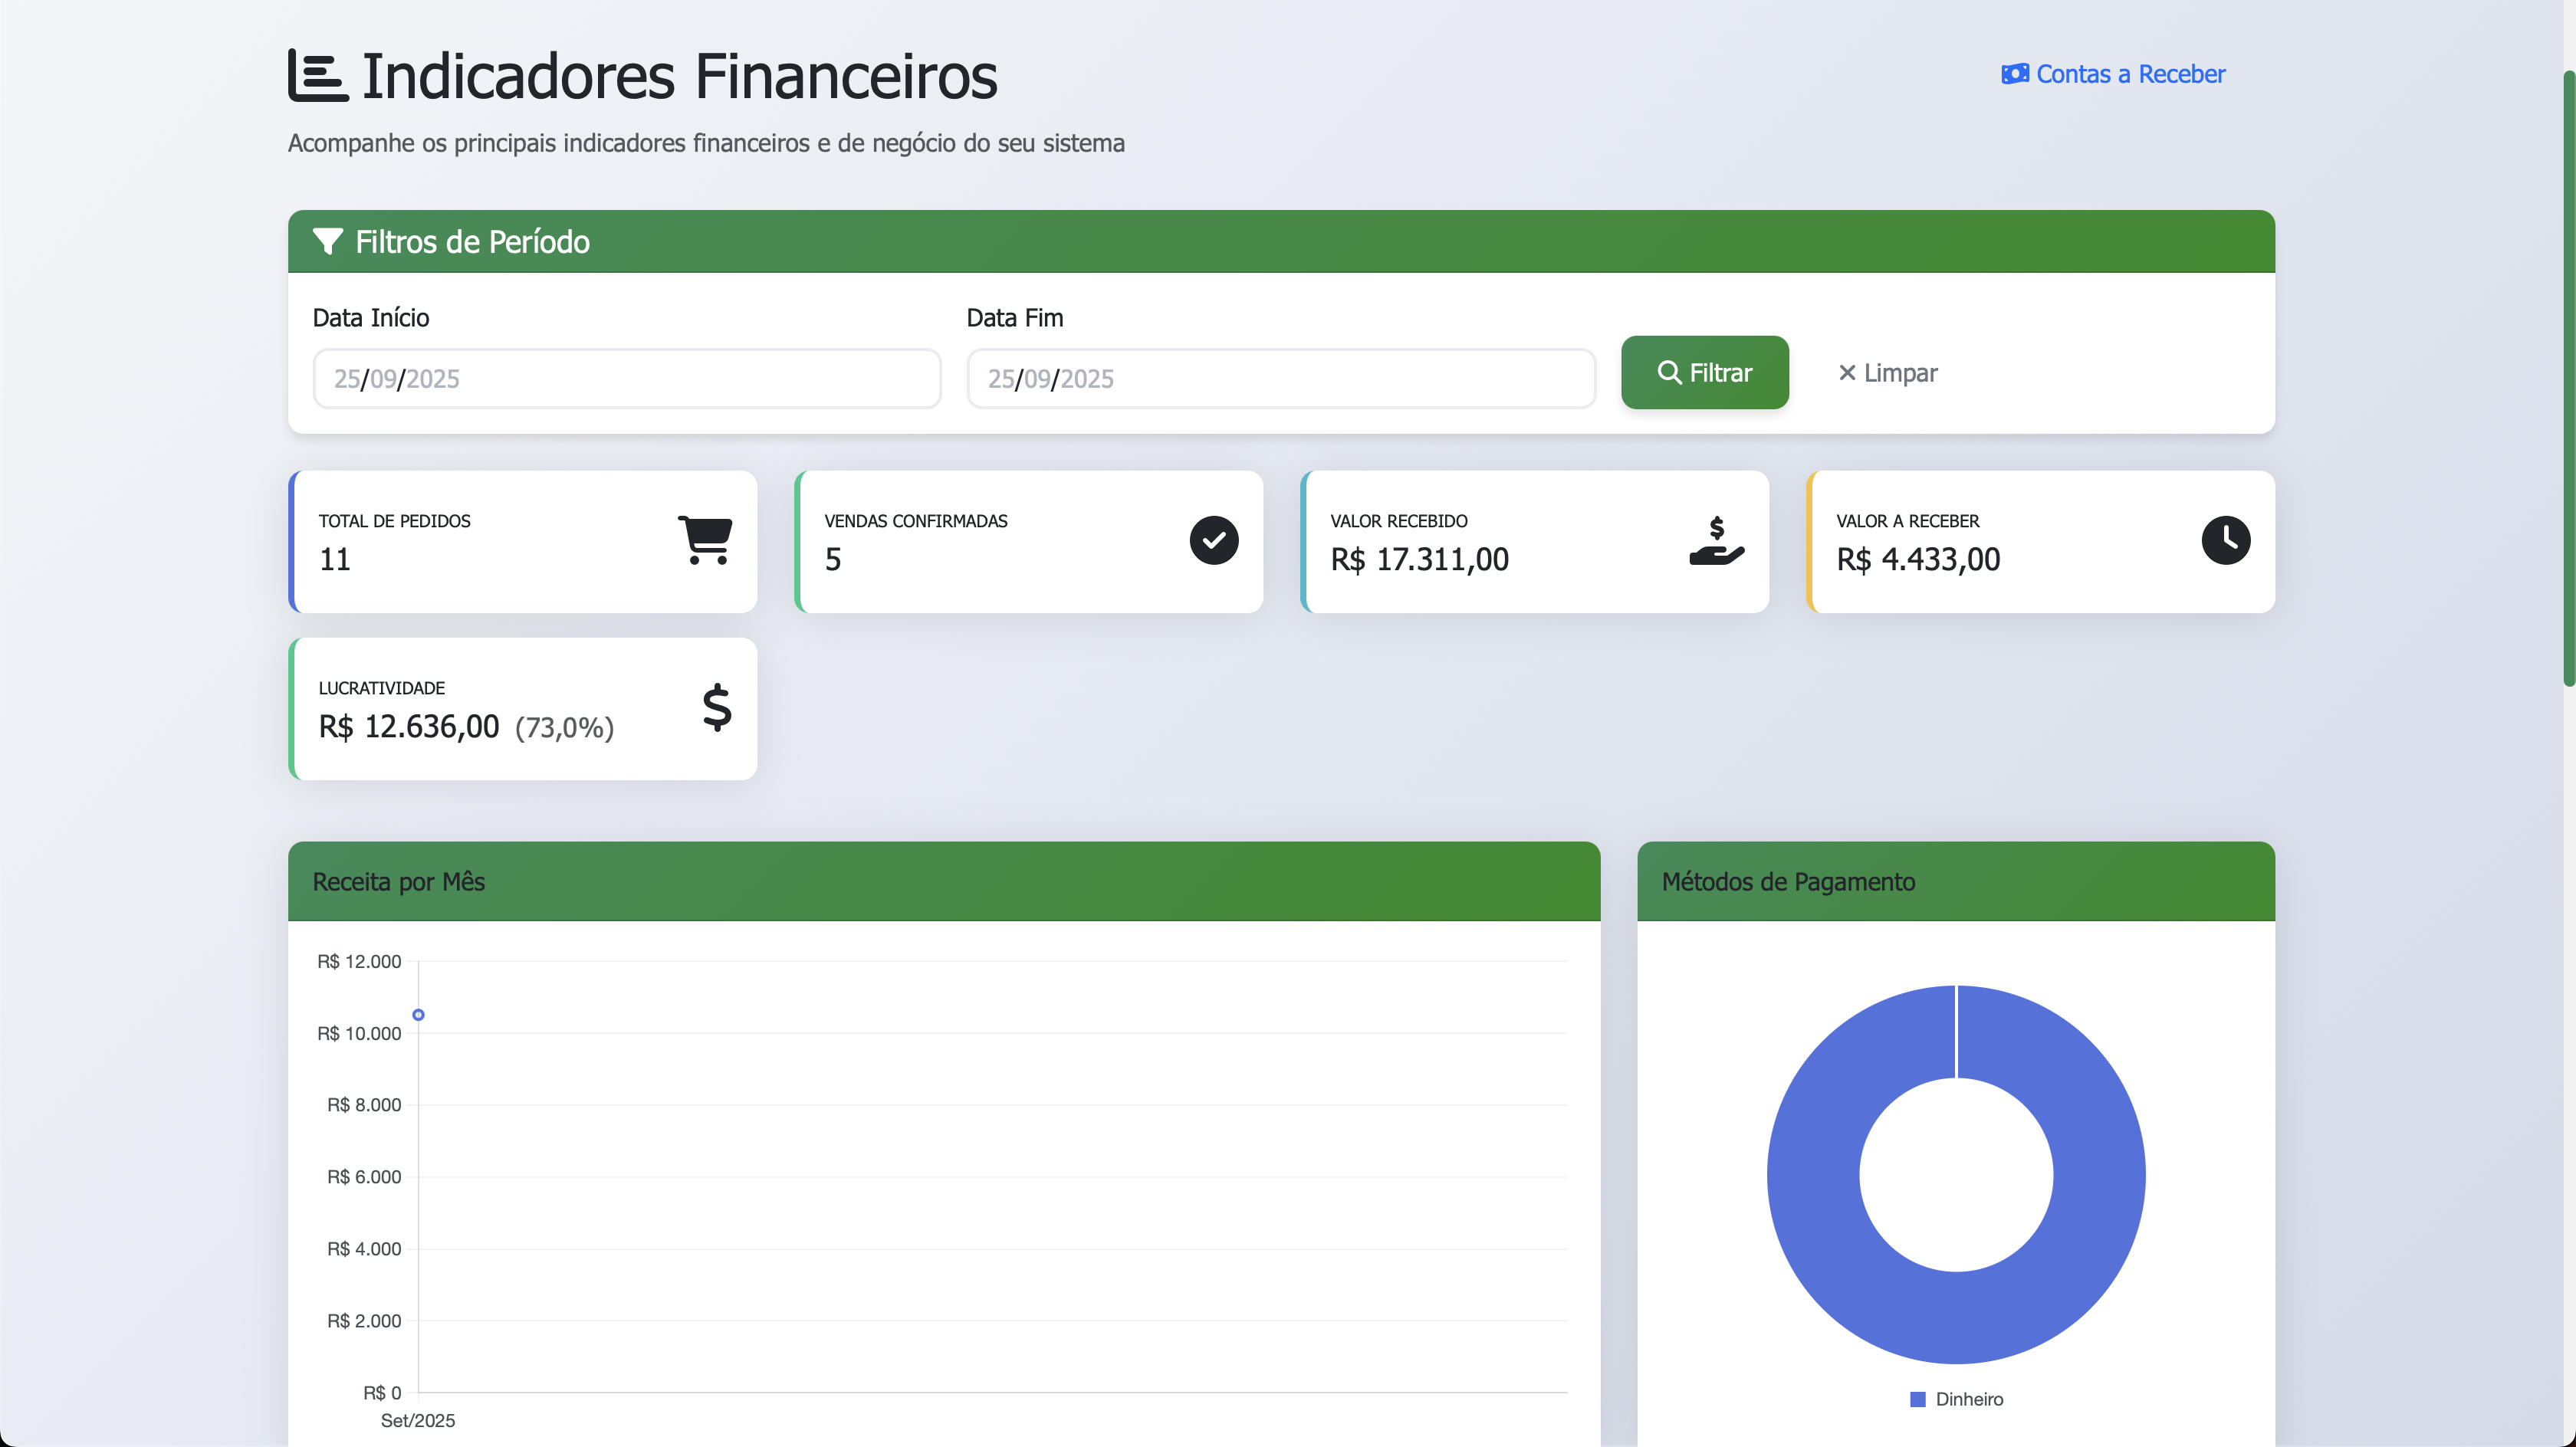The height and width of the screenshot is (1447, 2576).
Task: Toggle the Dinheiro legend under the payment chart
Action: coord(1955,1399)
